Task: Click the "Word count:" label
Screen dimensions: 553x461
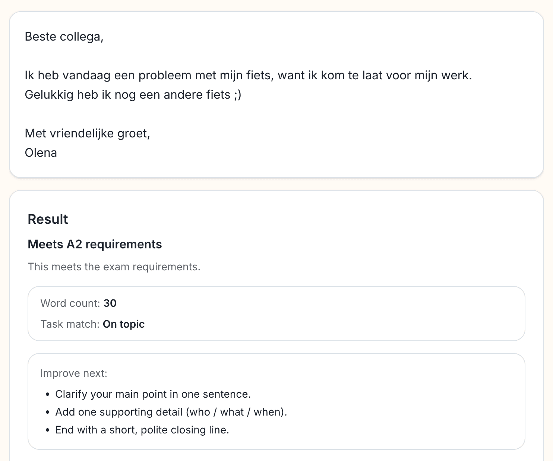Action: tap(70, 303)
